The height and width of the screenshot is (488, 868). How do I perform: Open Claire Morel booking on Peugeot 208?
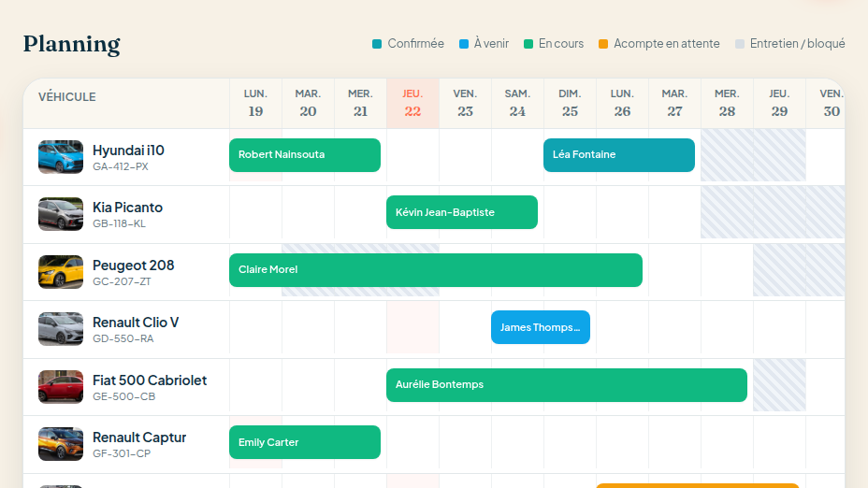436,270
